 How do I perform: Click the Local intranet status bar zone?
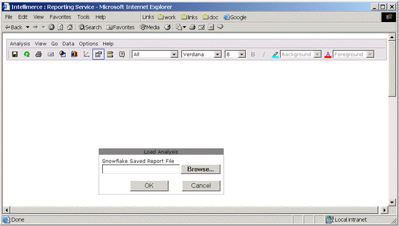[347, 220]
